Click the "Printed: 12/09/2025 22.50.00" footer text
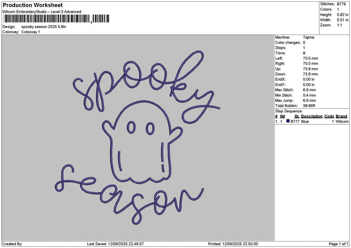Image resolution: width=351 pixels, height=248 pixels. (x=233, y=244)
